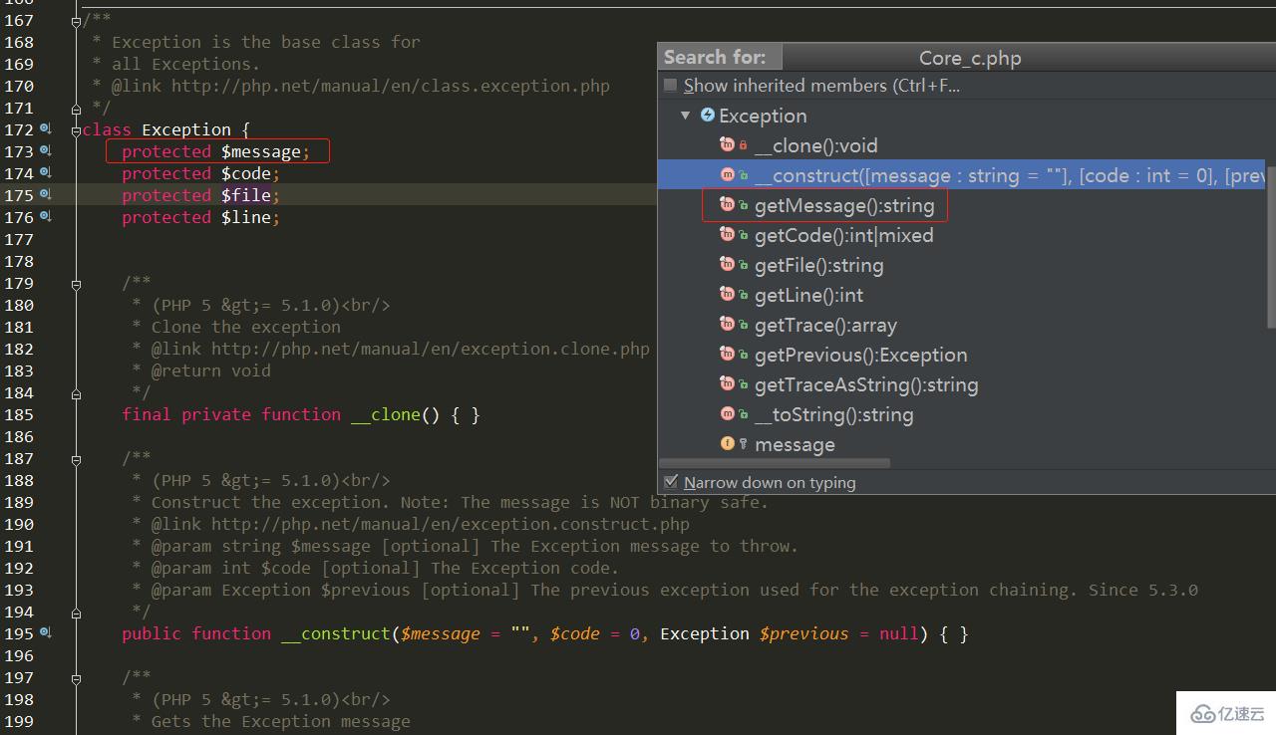The image size is (1276, 735).
Task: Click '@return void' comment text
Action: 211,370
